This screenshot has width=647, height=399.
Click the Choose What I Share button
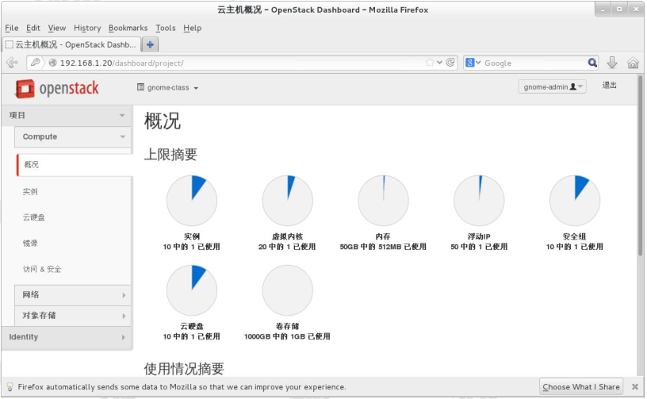tap(581, 386)
